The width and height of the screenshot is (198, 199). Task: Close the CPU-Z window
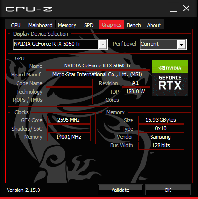pyautogui.click(x=186, y=9)
